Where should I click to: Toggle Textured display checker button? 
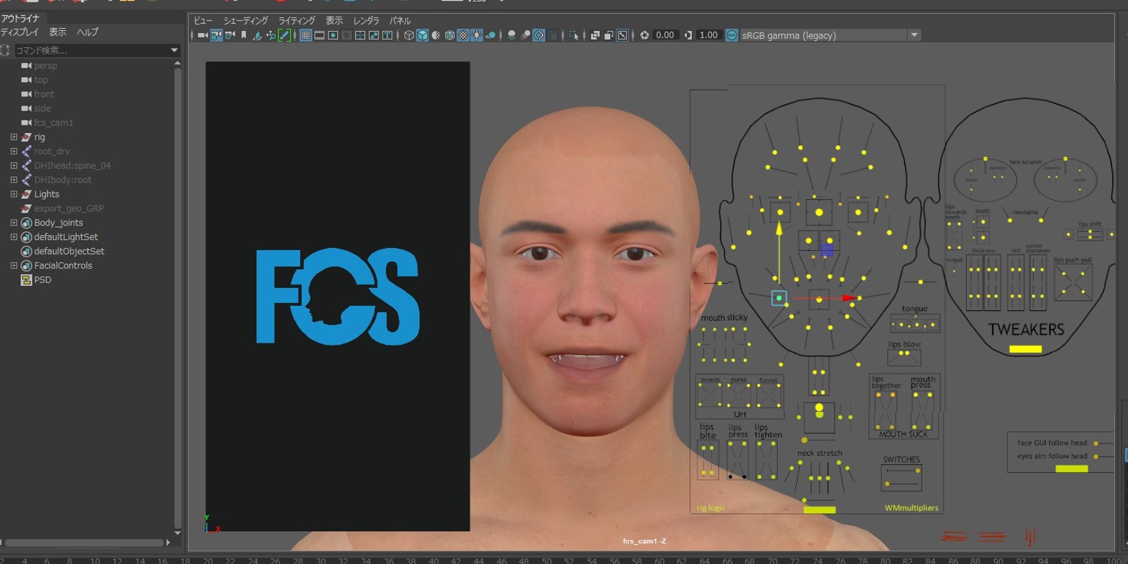[x=464, y=36]
